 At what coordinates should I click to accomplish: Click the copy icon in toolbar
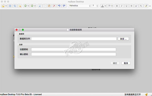[45, 6]
